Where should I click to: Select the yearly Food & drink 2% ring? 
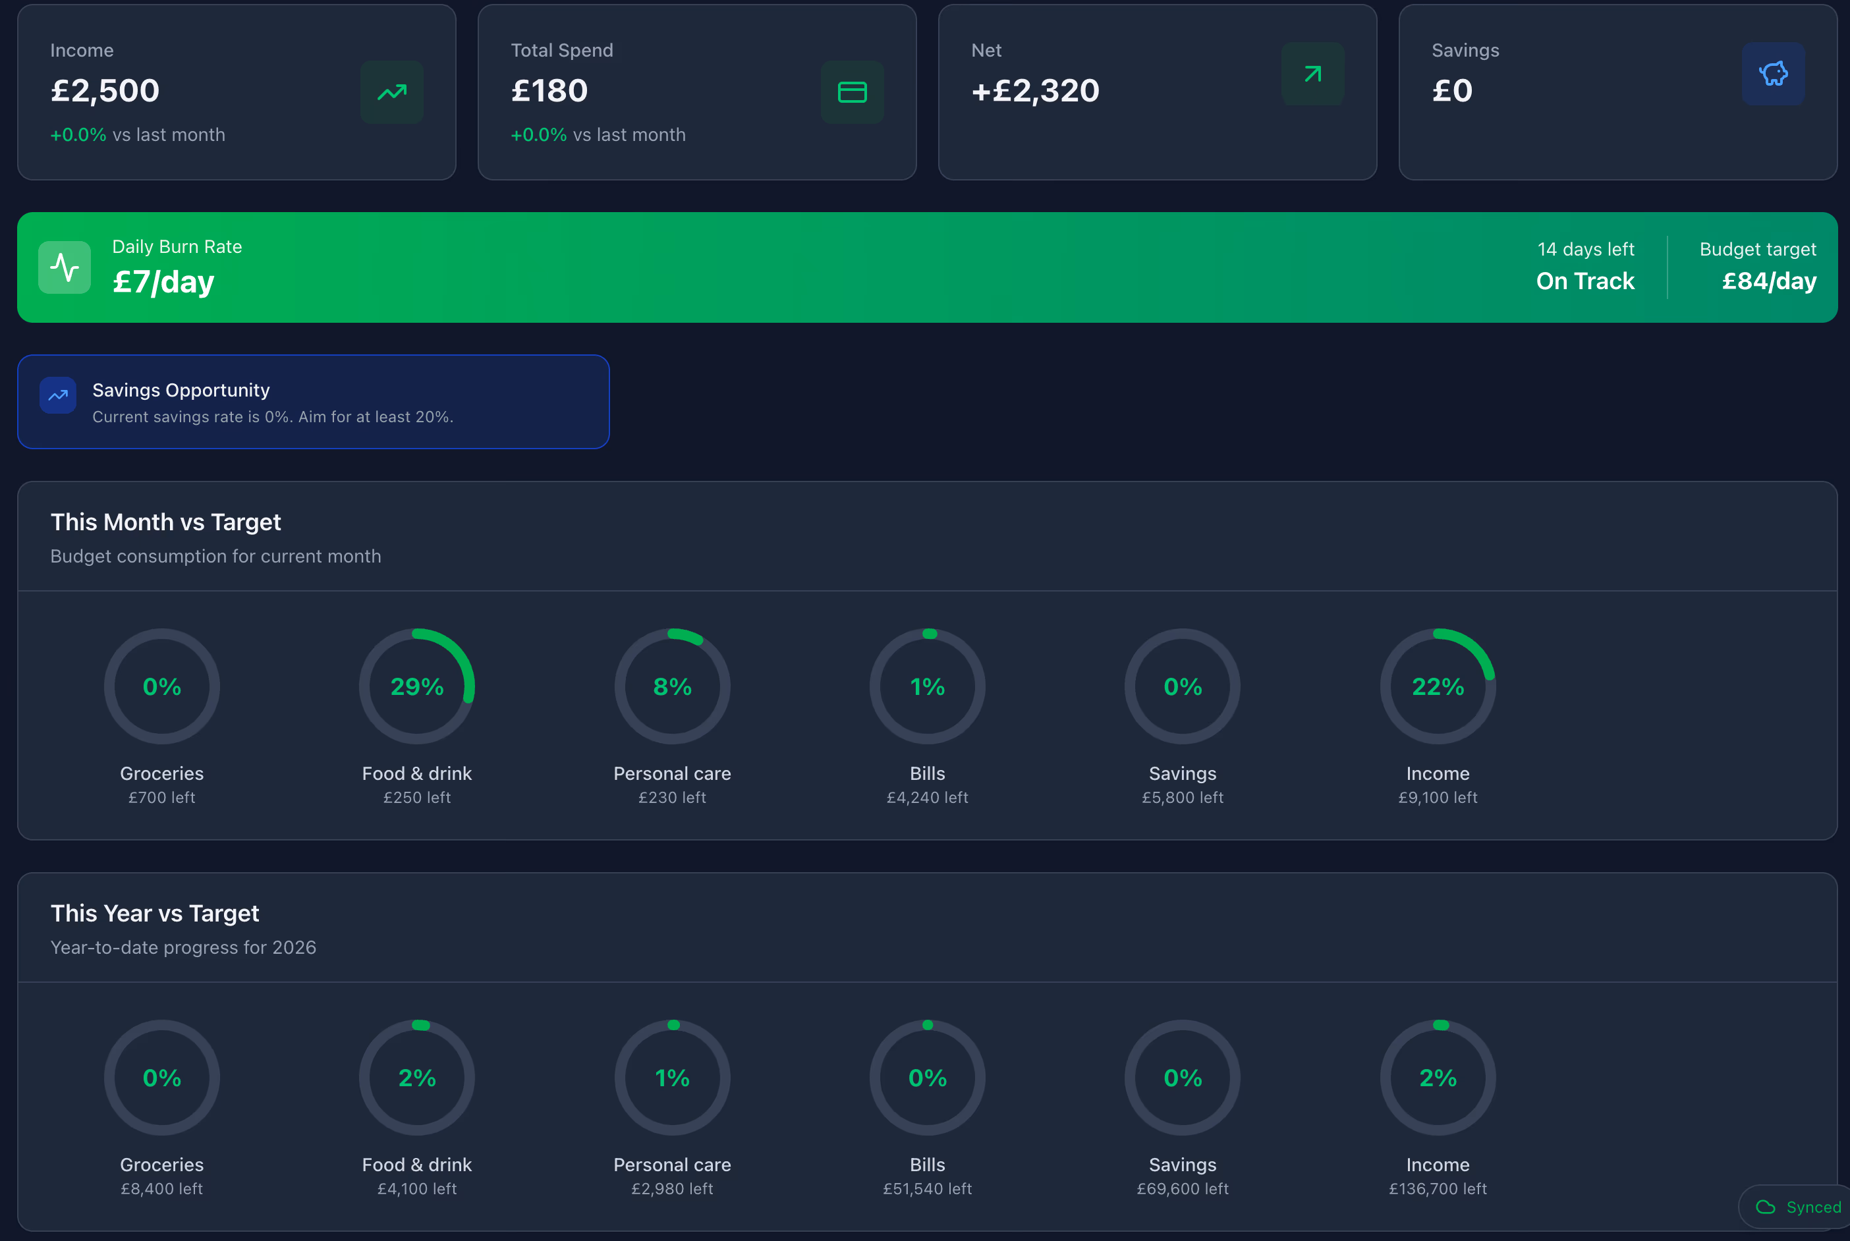(x=417, y=1077)
